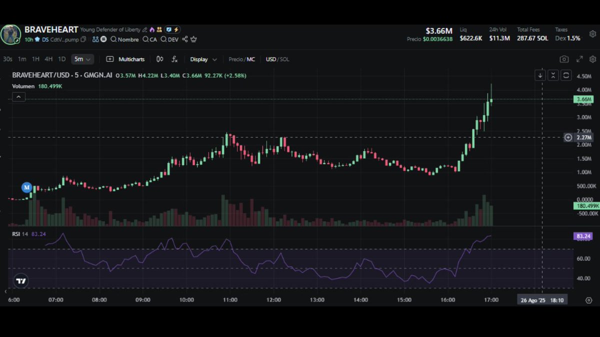Click the down arrow button on chart

pyautogui.click(x=540, y=75)
